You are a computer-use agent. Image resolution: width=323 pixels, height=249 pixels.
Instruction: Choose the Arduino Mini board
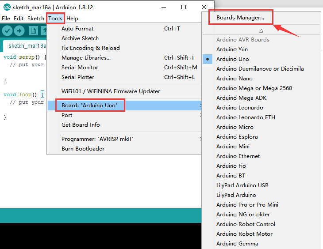click(261, 147)
